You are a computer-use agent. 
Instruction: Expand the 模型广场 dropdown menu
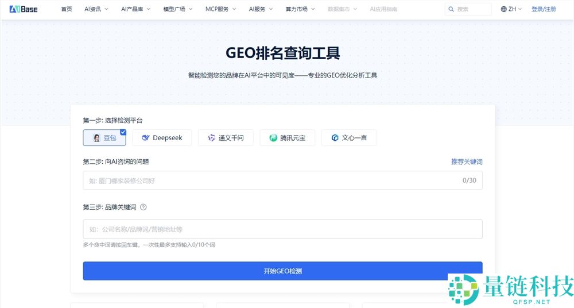click(x=178, y=9)
